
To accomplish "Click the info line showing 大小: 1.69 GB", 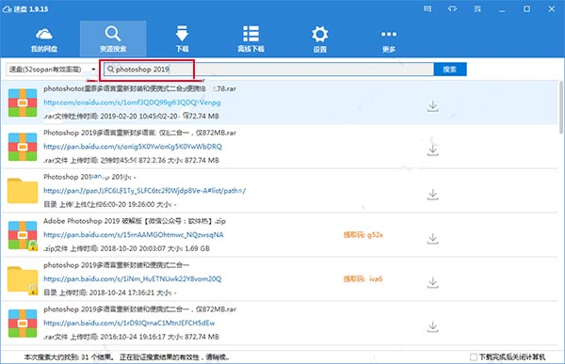I will tap(126, 248).
